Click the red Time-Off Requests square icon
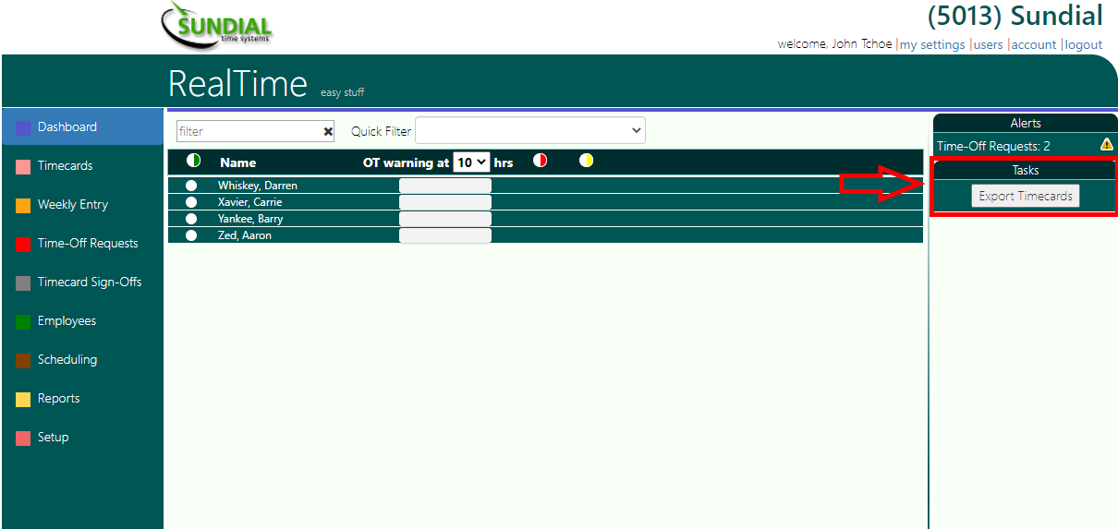 [x=23, y=245]
